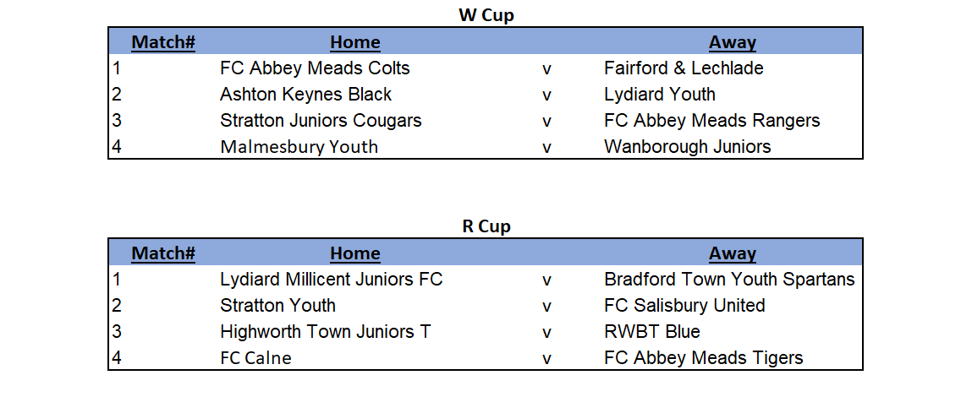Screen dimensions: 972x397
Task: Click Fairford & Lechlade cell
Action: pos(684,68)
